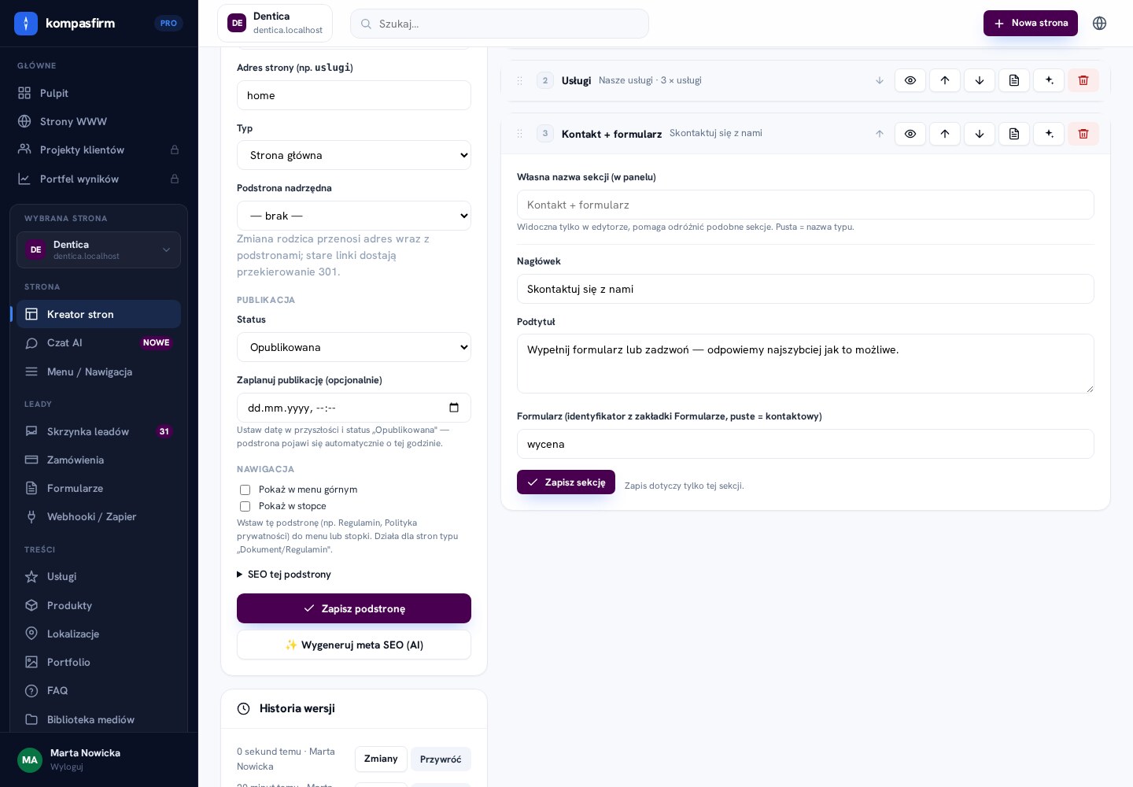Enable Pokaż w stopce checkbox
The height and width of the screenshot is (787, 1133).
(245, 506)
